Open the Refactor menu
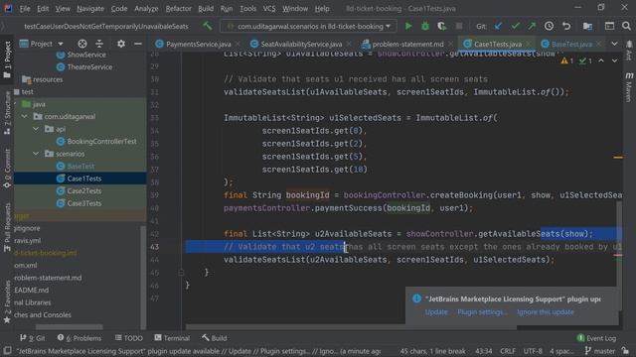This screenshot has width=636, height=357. (x=178, y=9)
